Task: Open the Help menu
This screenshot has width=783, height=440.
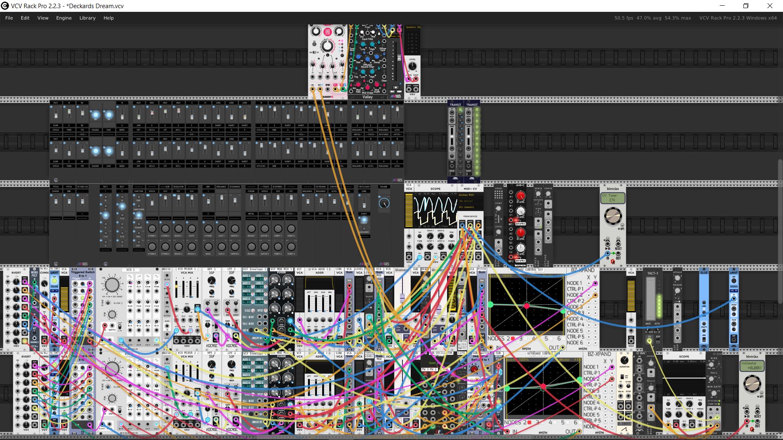Action: [108, 18]
